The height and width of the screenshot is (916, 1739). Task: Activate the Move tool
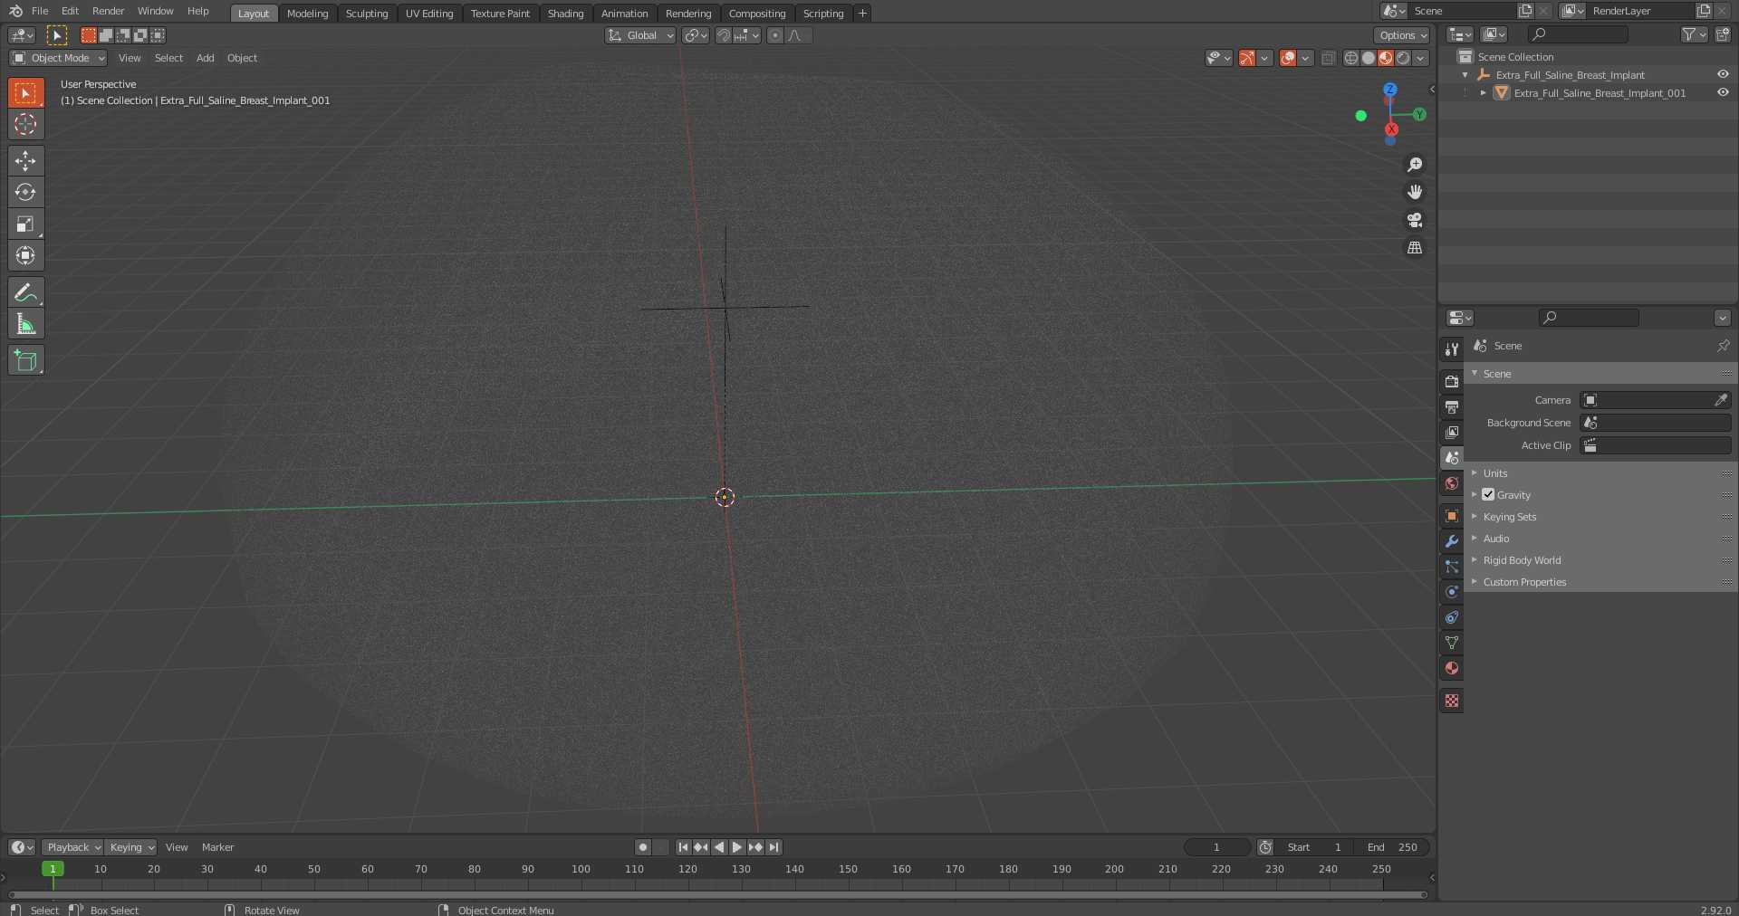(25, 160)
